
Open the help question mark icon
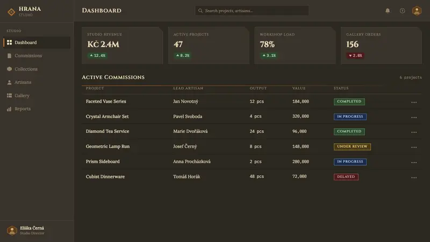[402, 11]
